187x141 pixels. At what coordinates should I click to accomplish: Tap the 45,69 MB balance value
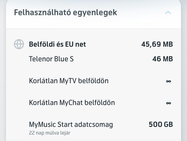click(x=157, y=44)
